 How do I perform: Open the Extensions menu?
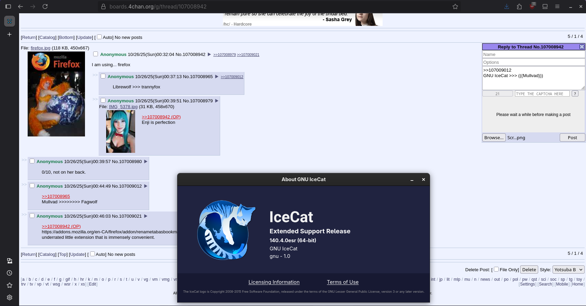pos(519,6)
